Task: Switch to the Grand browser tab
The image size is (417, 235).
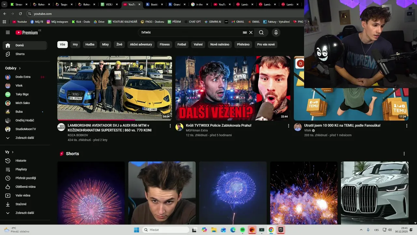Action: [177, 5]
